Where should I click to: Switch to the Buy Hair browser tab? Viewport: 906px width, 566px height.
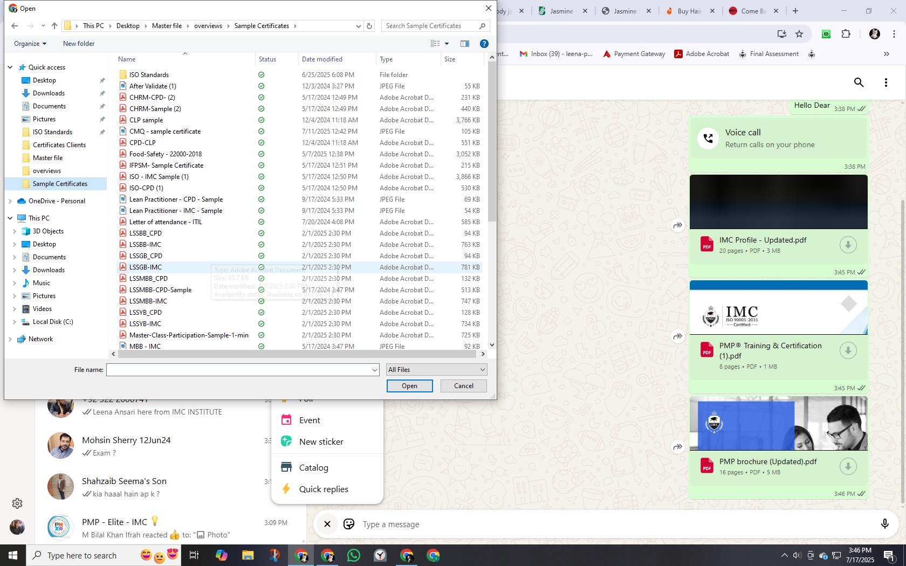click(x=690, y=11)
